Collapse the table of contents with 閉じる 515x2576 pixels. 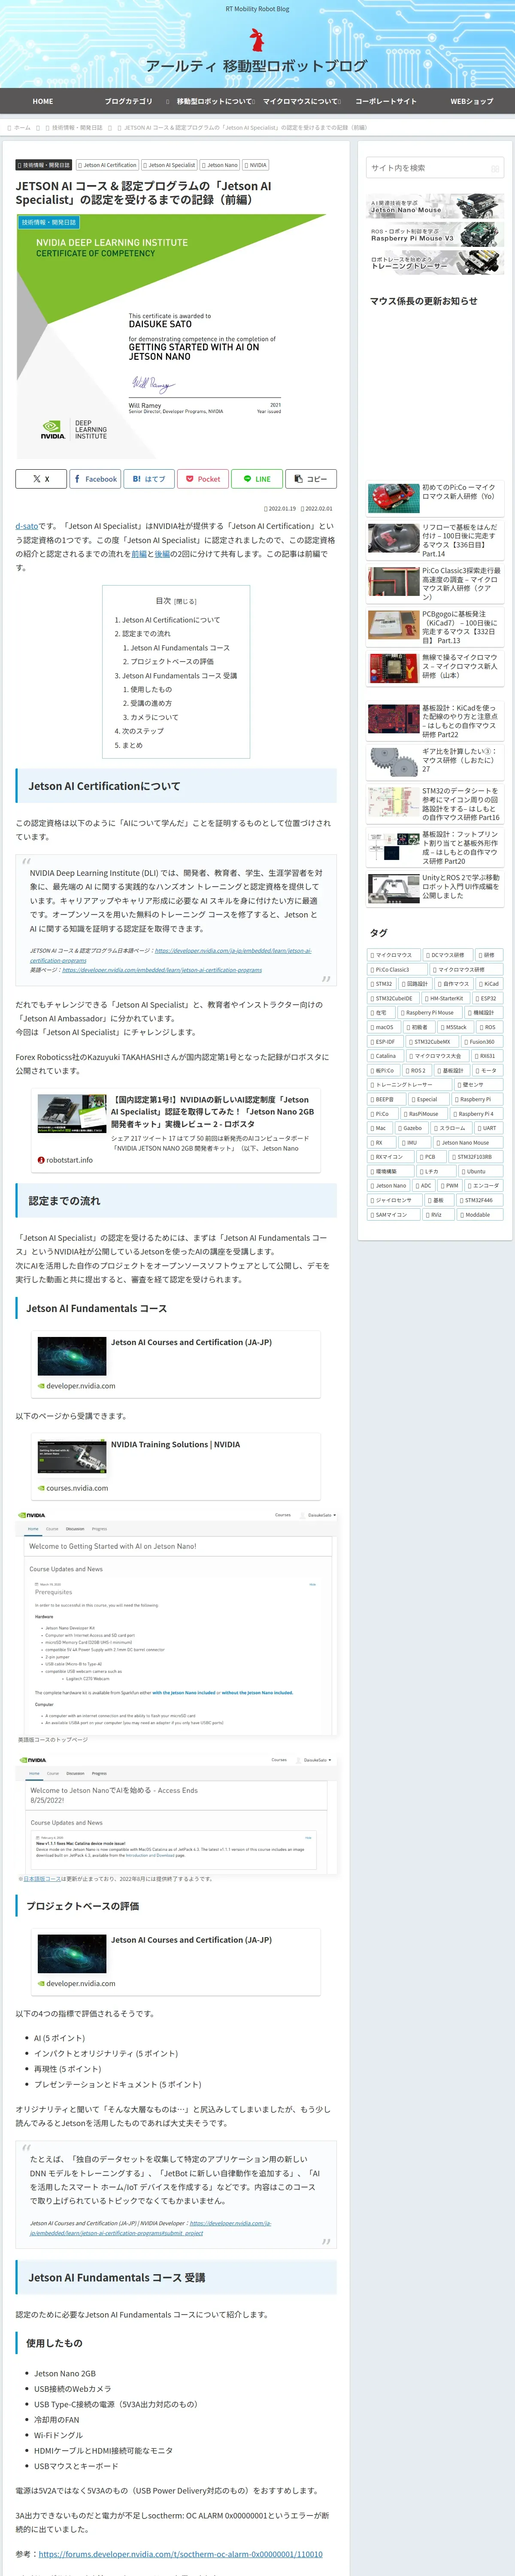click(185, 601)
